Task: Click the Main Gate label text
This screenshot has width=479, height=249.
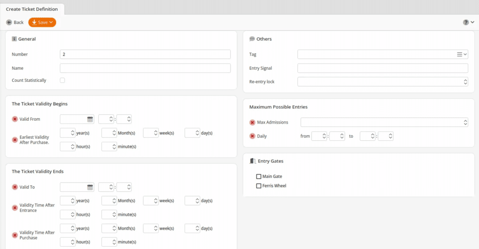Action: click(272, 176)
